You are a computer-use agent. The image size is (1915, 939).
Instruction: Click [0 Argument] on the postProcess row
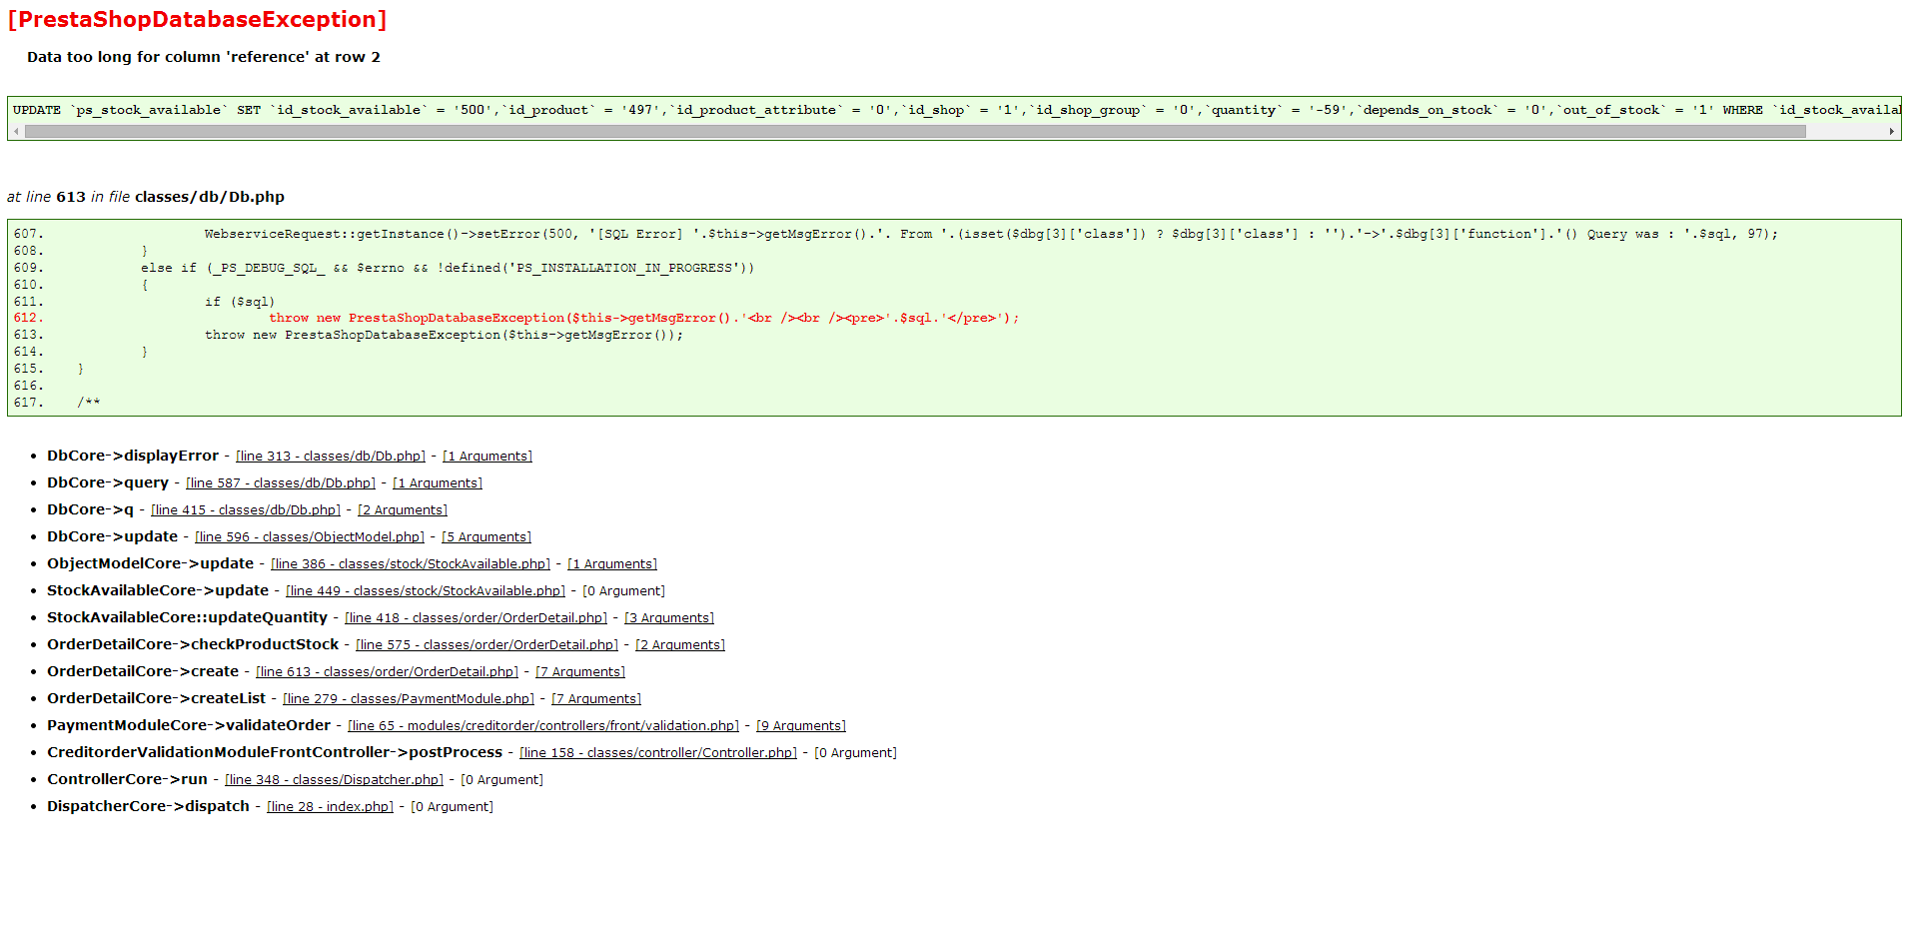pyautogui.click(x=855, y=753)
